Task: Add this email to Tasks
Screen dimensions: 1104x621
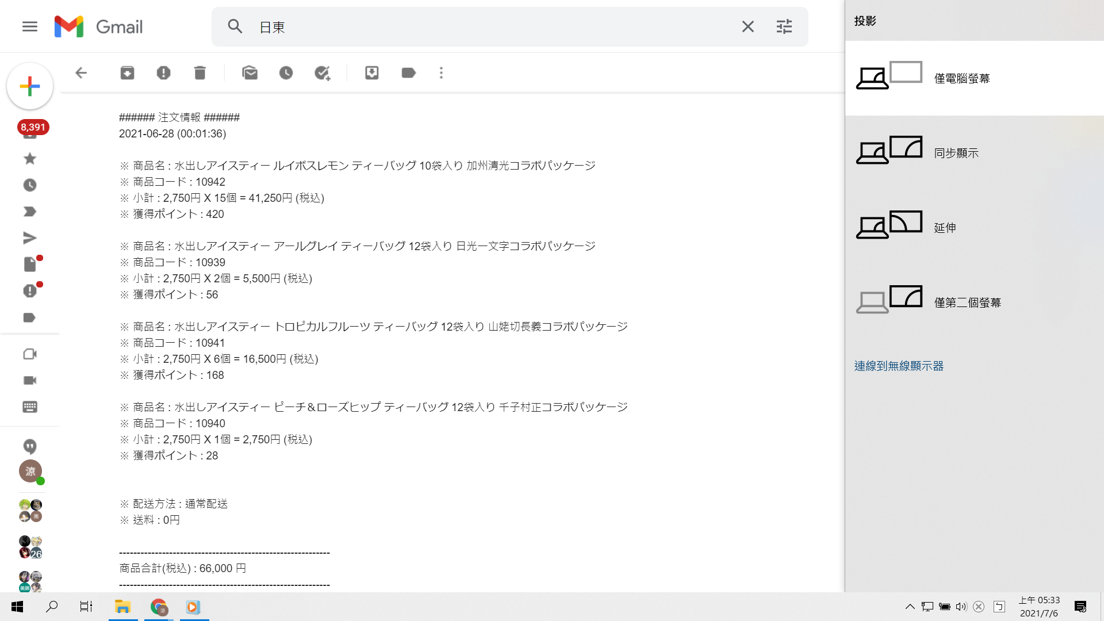Action: pos(322,73)
